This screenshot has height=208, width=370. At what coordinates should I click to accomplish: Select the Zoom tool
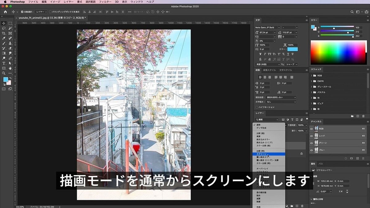coord(4,73)
